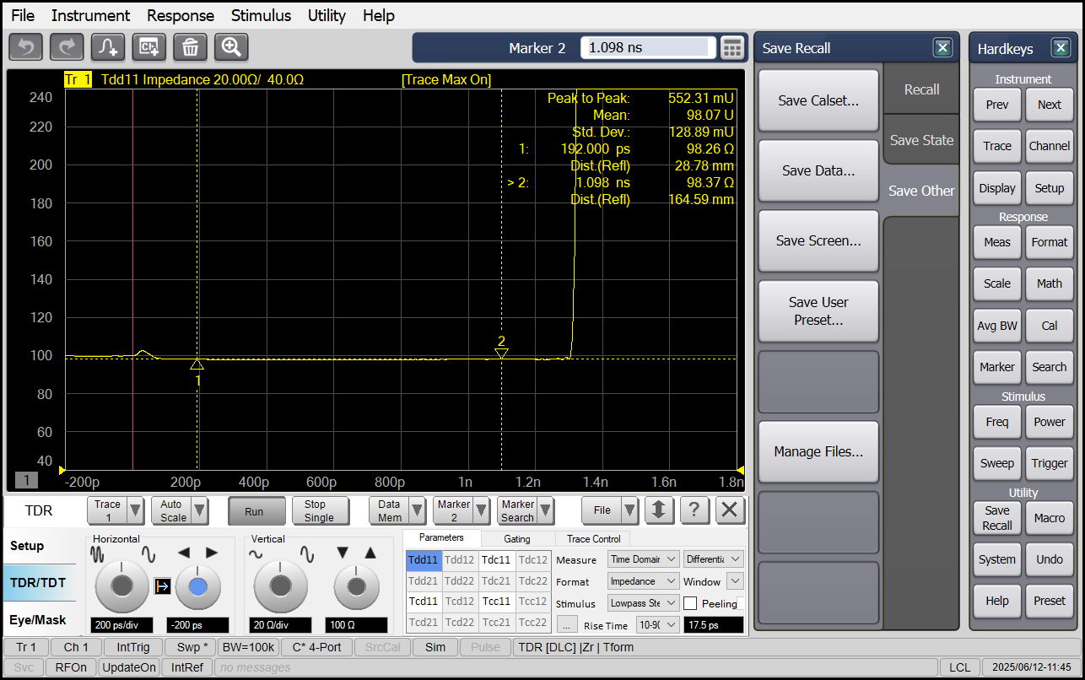The height and width of the screenshot is (680, 1085).
Task: Open the Eye/Mask side tab
Action: [x=38, y=619]
